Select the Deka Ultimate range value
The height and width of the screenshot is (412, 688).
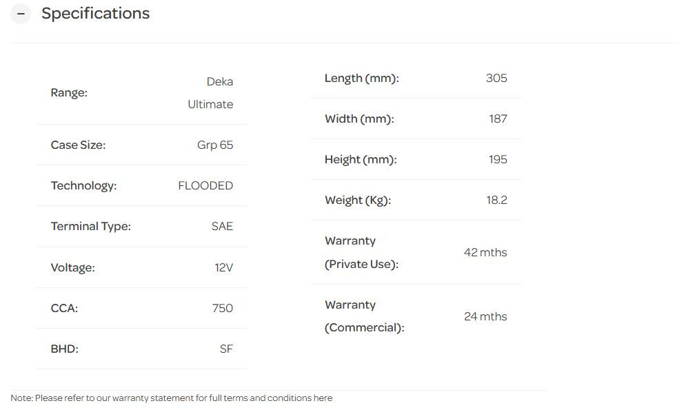pos(210,93)
